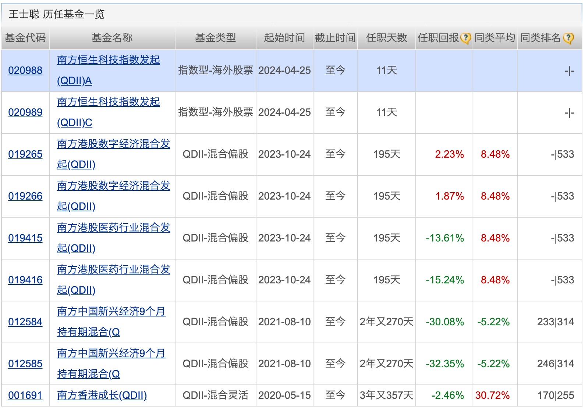Select QDII-混合偏股 type in row 019415
Viewport: 585px width, 408px height.
click(216, 238)
